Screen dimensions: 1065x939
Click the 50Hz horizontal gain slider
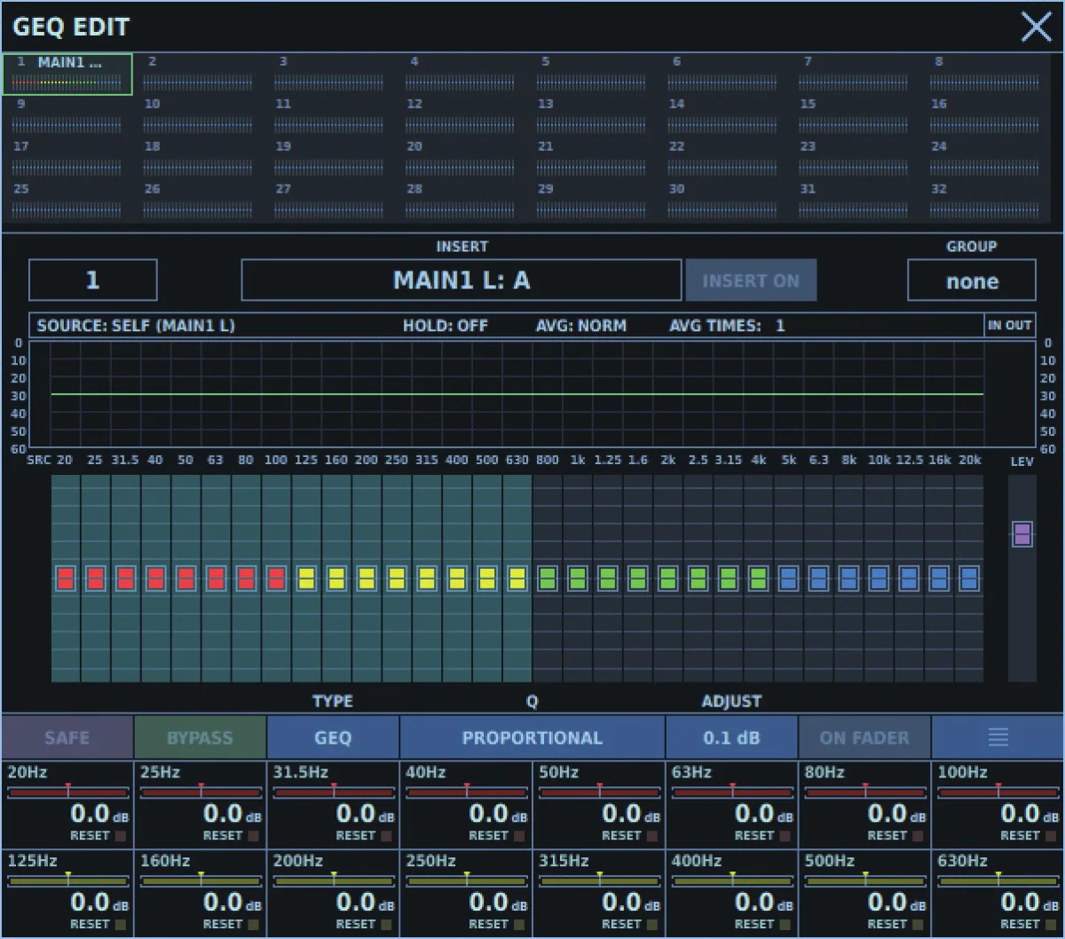600,792
